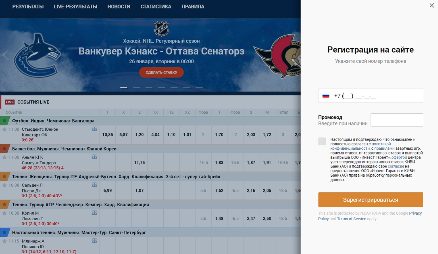Select draw odds 5,87
This screenshot has height=254, width=438.
123,135
